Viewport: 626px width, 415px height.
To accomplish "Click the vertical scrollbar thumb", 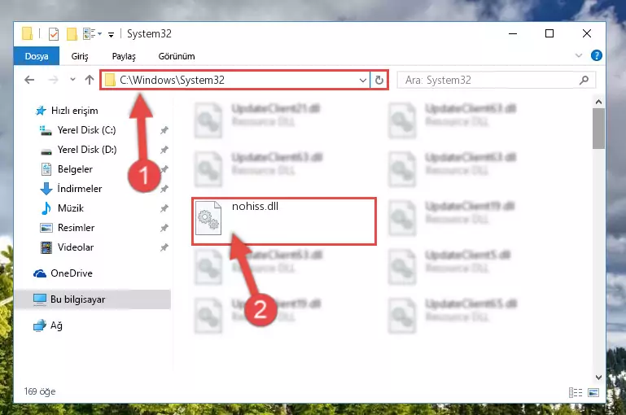I will tap(598, 129).
